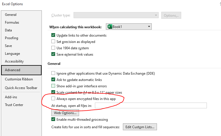Enable Ignore other applications that use DDE
The width and height of the screenshot is (221, 136).
(x=53, y=73)
